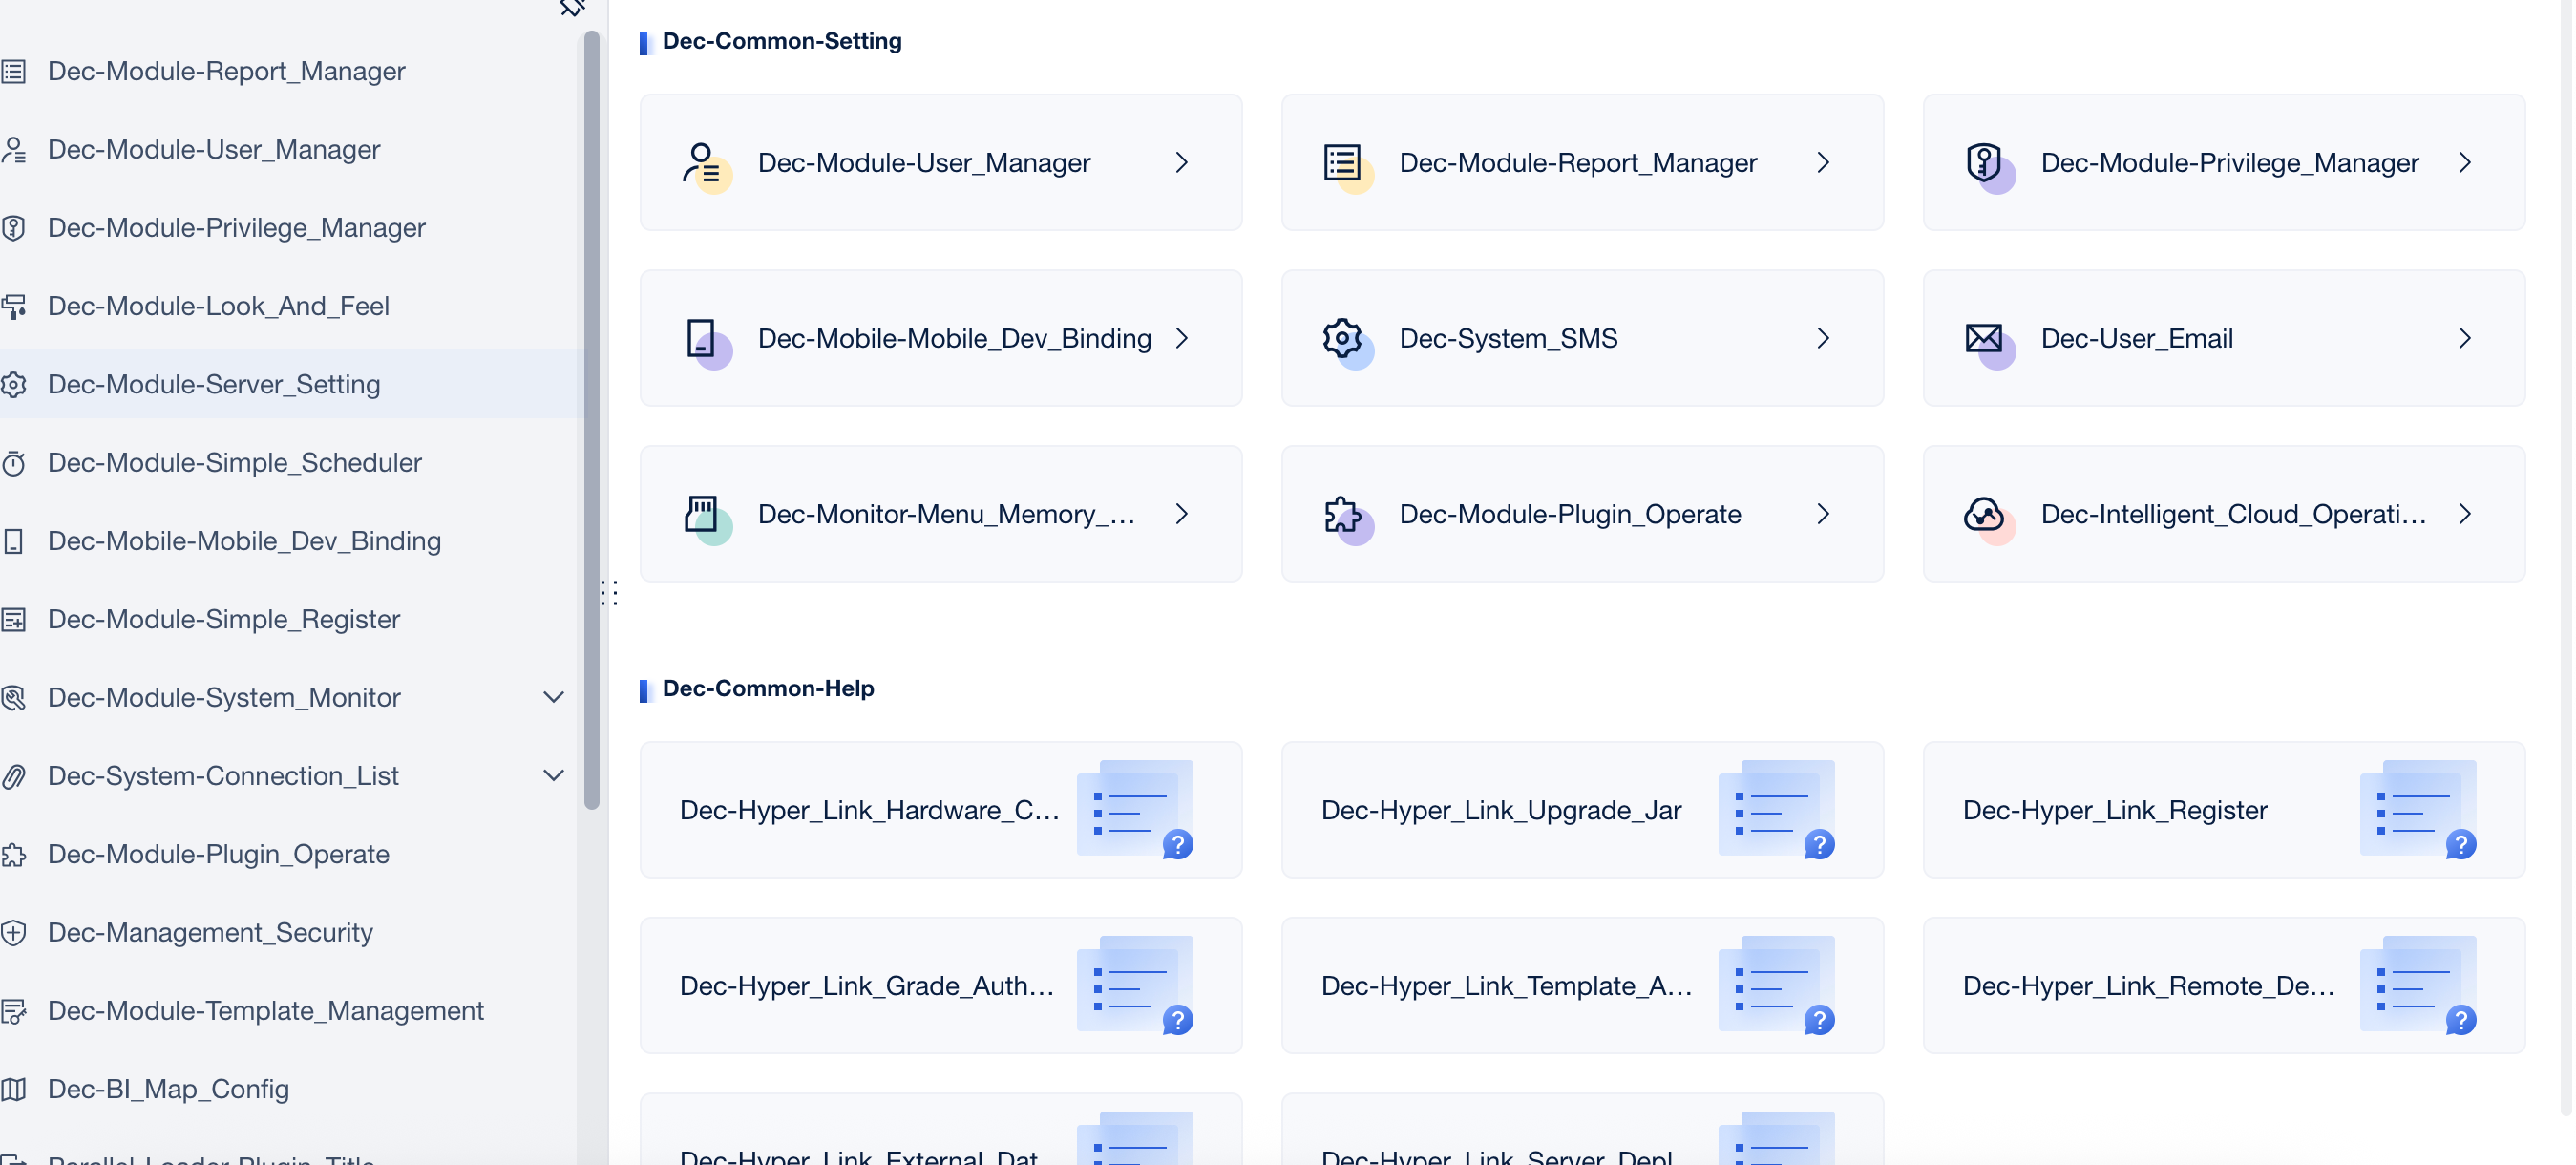Click the sidebar vertical scrollbar
Image resolution: width=2576 pixels, height=1165 pixels.
pyautogui.click(x=592, y=420)
